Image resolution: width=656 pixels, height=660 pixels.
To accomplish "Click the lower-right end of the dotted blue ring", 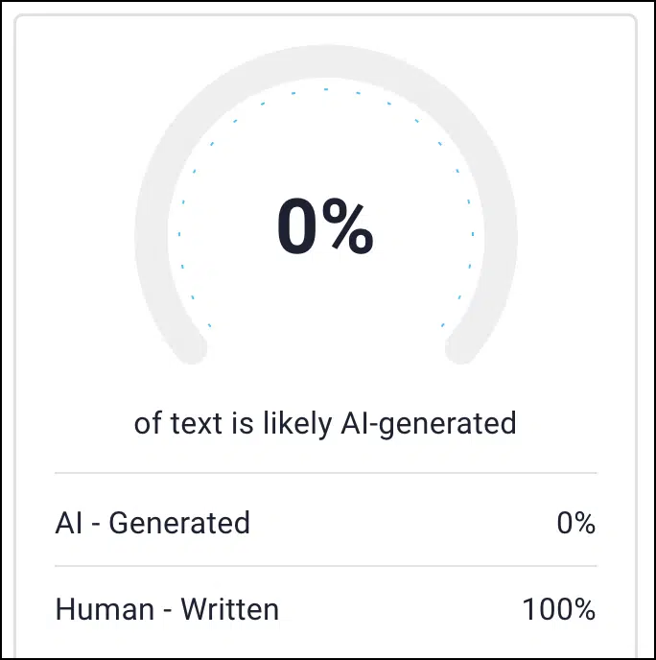I will [442, 326].
